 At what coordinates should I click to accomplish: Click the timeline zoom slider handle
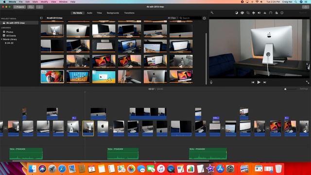coord(285,89)
